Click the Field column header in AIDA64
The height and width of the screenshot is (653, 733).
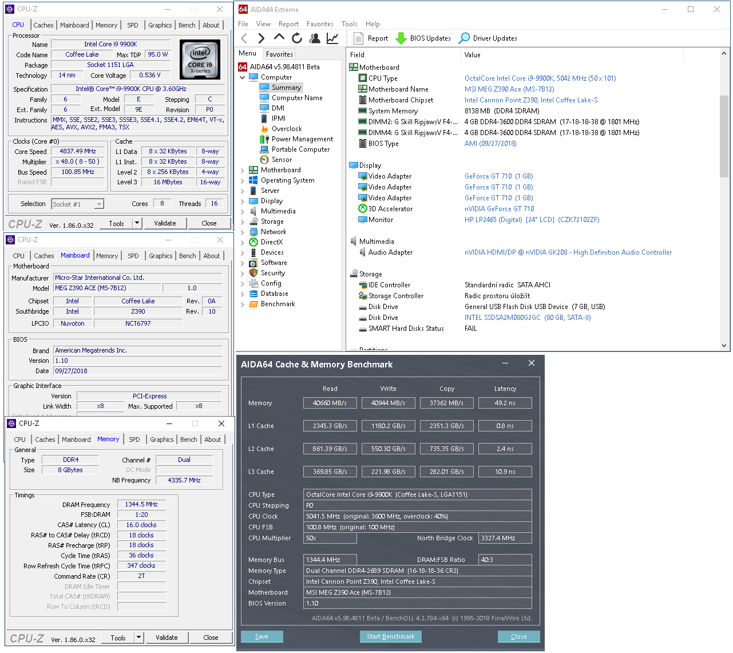point(404,55)
